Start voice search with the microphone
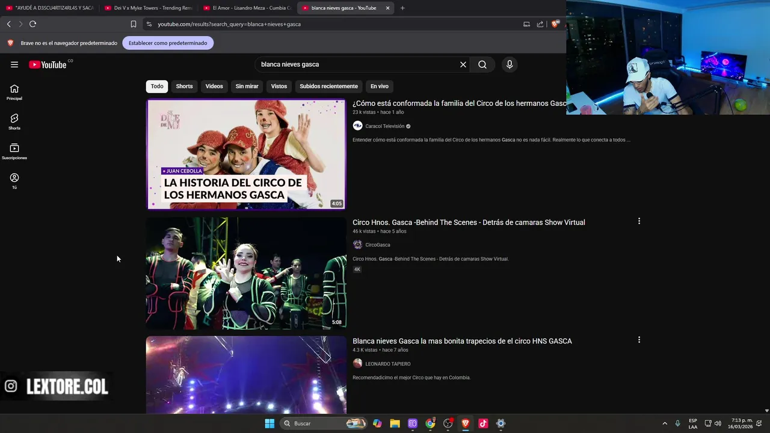Image resolution: width=770 pixels, height=433 pixels. click(x=510, y=64)
